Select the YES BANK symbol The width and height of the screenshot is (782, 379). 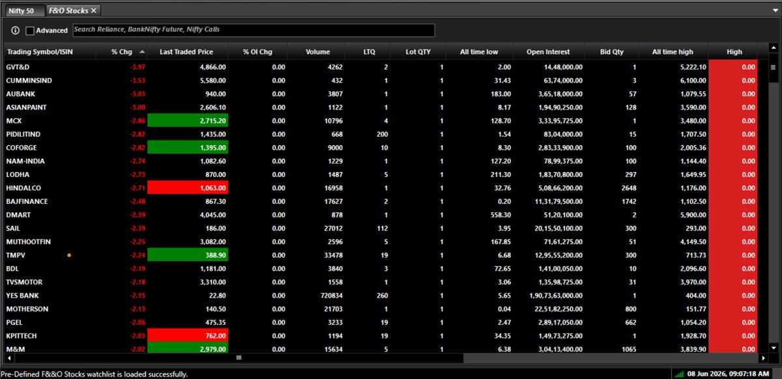(x=22, y=296)
